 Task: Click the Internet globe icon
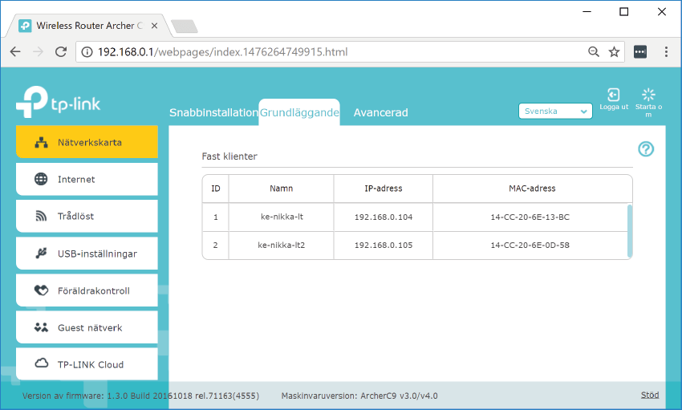point(41,180)
